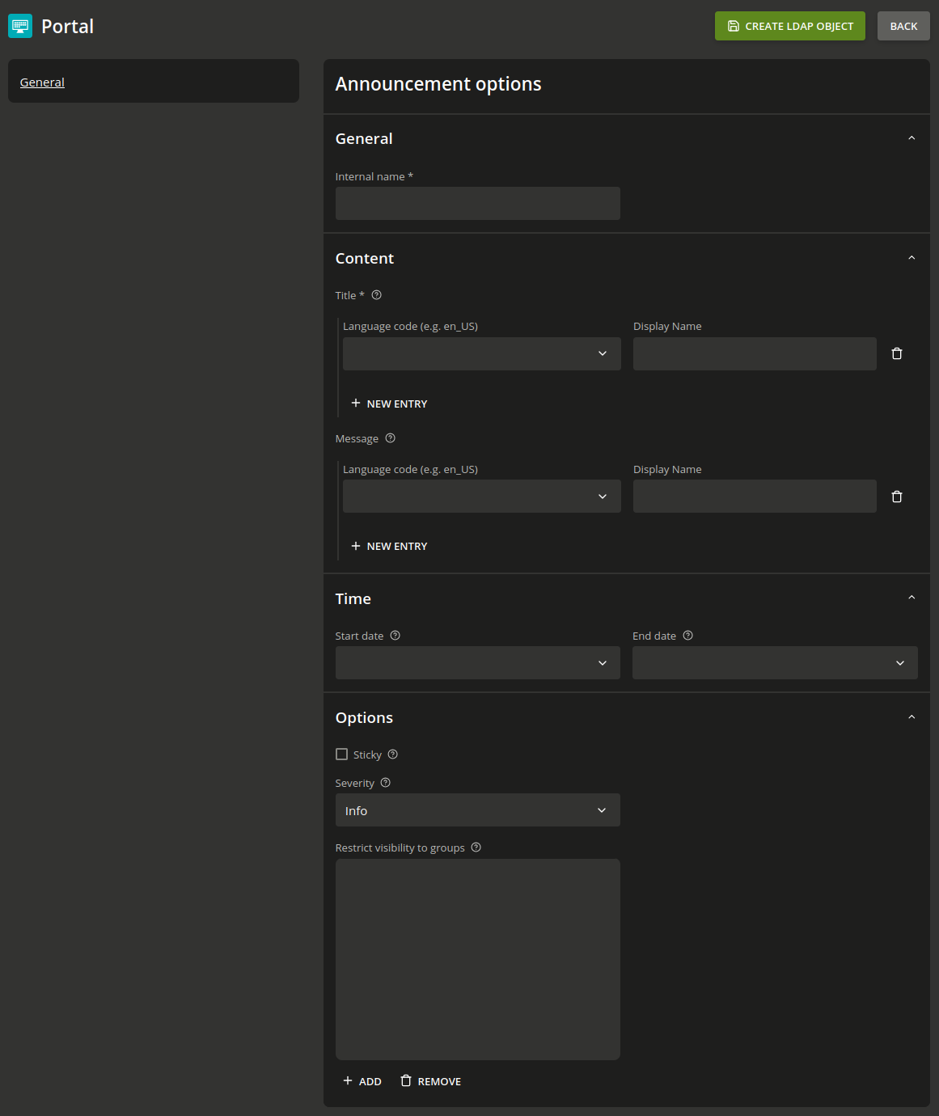The image size is (939, 1116).
Task: Click Create LDAP Object button
Action: (789, 26)
